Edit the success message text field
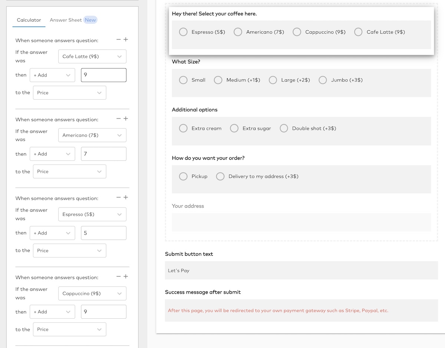The width and height of the screenshot is (445, 348). (x=301, y=311)
